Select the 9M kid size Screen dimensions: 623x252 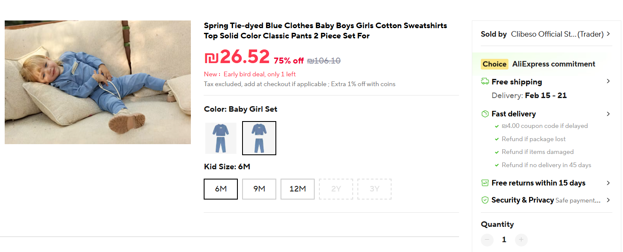point(259,189)
